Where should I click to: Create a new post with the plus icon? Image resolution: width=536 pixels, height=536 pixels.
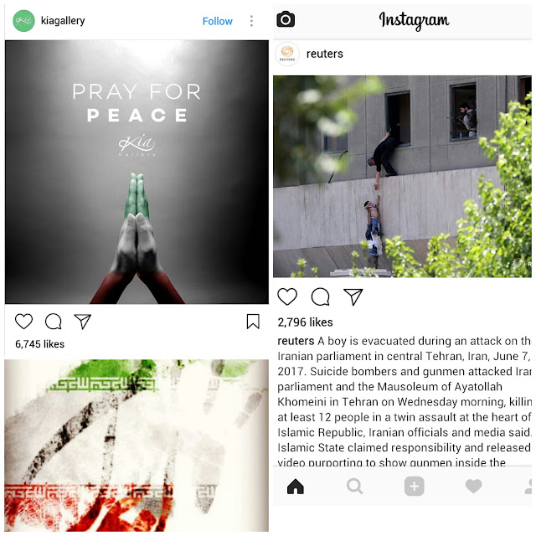pos(415,486)
